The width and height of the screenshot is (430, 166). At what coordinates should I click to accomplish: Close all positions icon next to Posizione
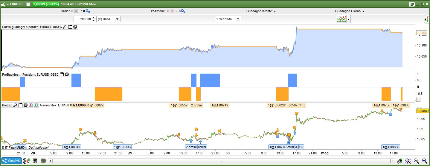(x=172, y=11)
